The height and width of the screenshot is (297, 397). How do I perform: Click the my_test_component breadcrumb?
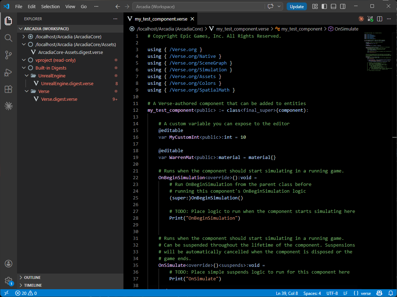pyautogui.click(x=299, y=29)
